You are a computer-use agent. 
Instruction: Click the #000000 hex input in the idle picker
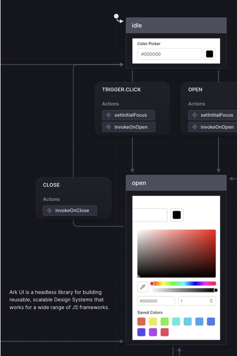click(169, 54)
